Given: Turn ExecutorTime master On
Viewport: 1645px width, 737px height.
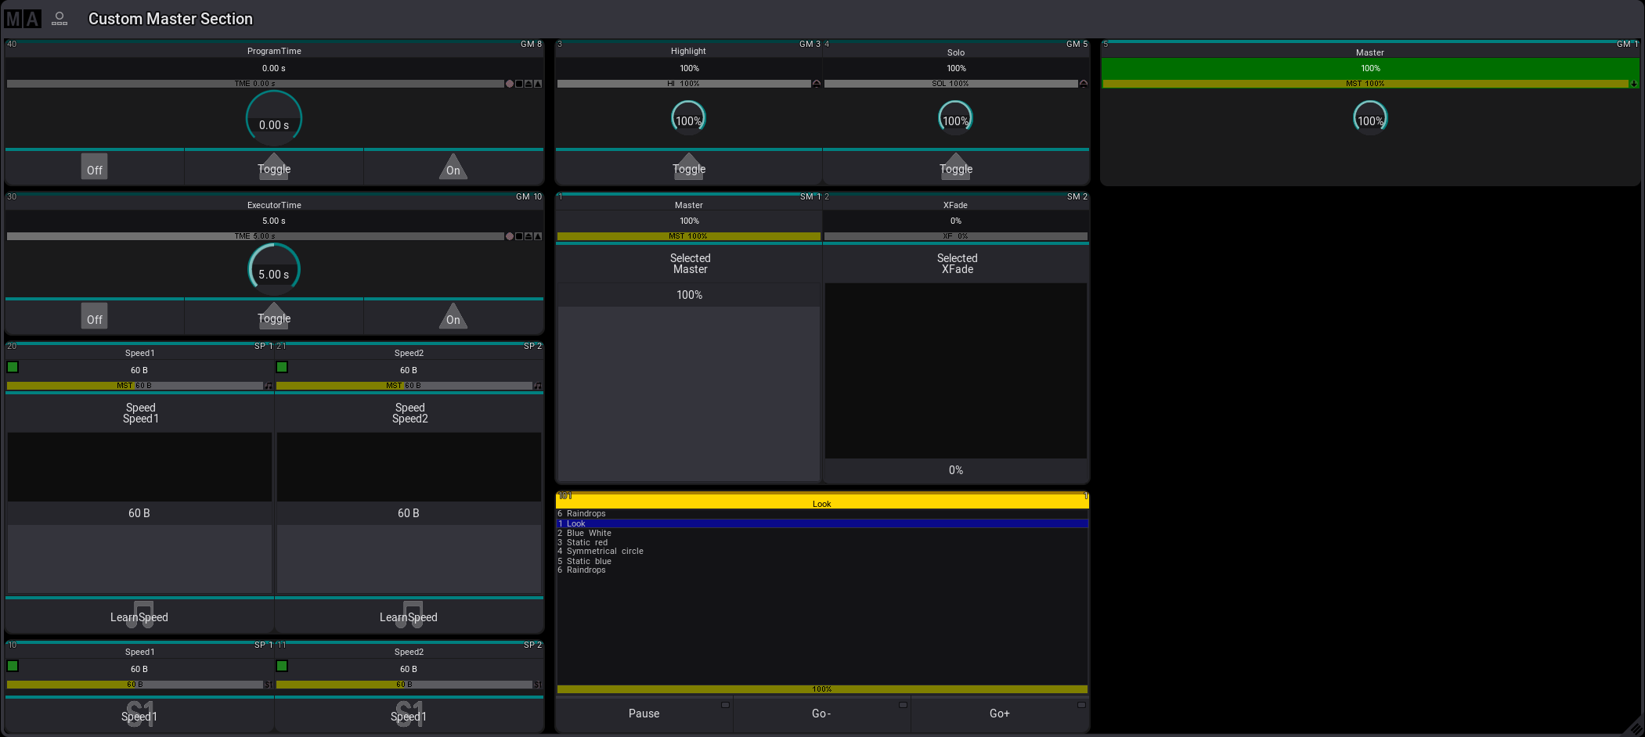Looking at the screenshot, I should pyautogui.click(x=453, y=317).
